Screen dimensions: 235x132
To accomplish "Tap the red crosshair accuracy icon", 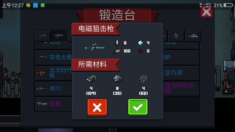I will [x=141, y=51].
